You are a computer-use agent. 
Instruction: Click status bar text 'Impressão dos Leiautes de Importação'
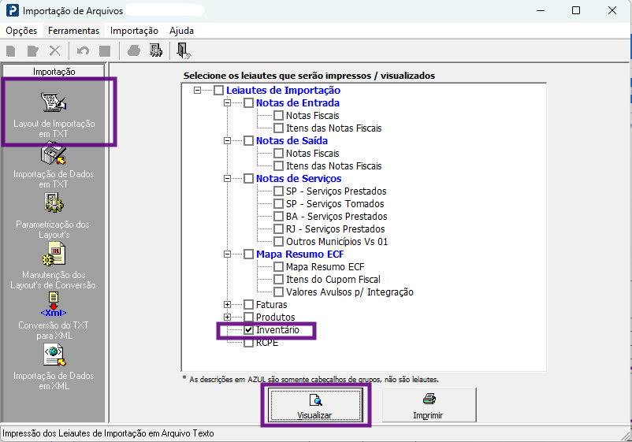[x=108, y=433]
